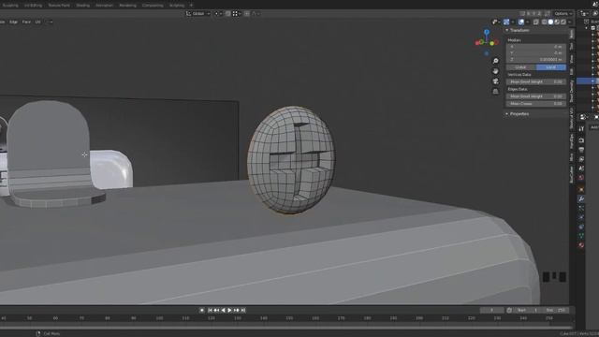Open the viewport shading options dropdown arrow
The image size is (599, 337).
(570, 22)
